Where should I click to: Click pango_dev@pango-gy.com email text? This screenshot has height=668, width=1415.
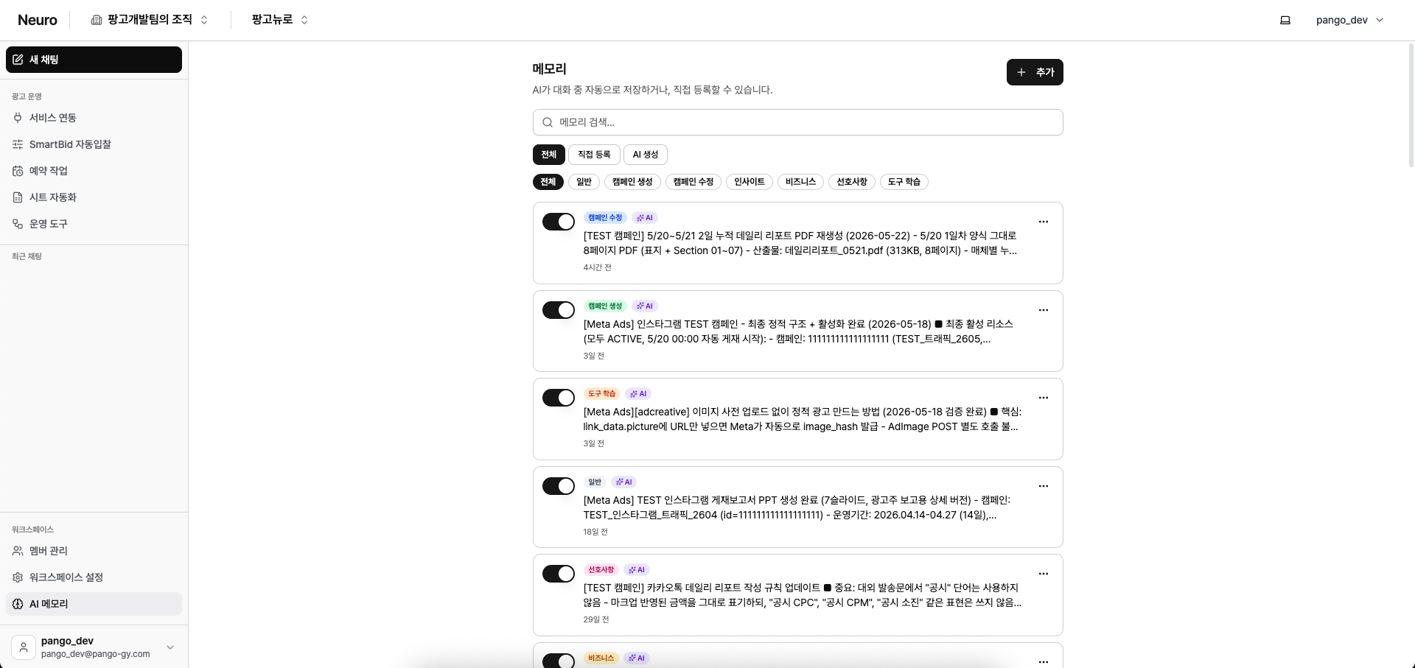click(x=96, y=654)
